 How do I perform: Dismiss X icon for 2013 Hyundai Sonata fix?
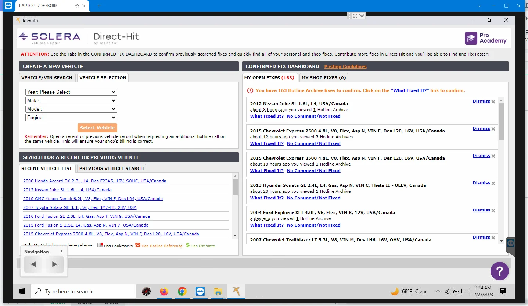[493, 183]
